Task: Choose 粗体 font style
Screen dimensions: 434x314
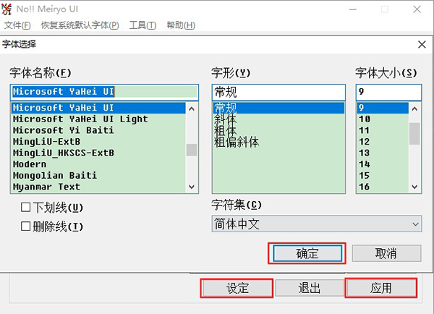Action: (x=226, y=130)
